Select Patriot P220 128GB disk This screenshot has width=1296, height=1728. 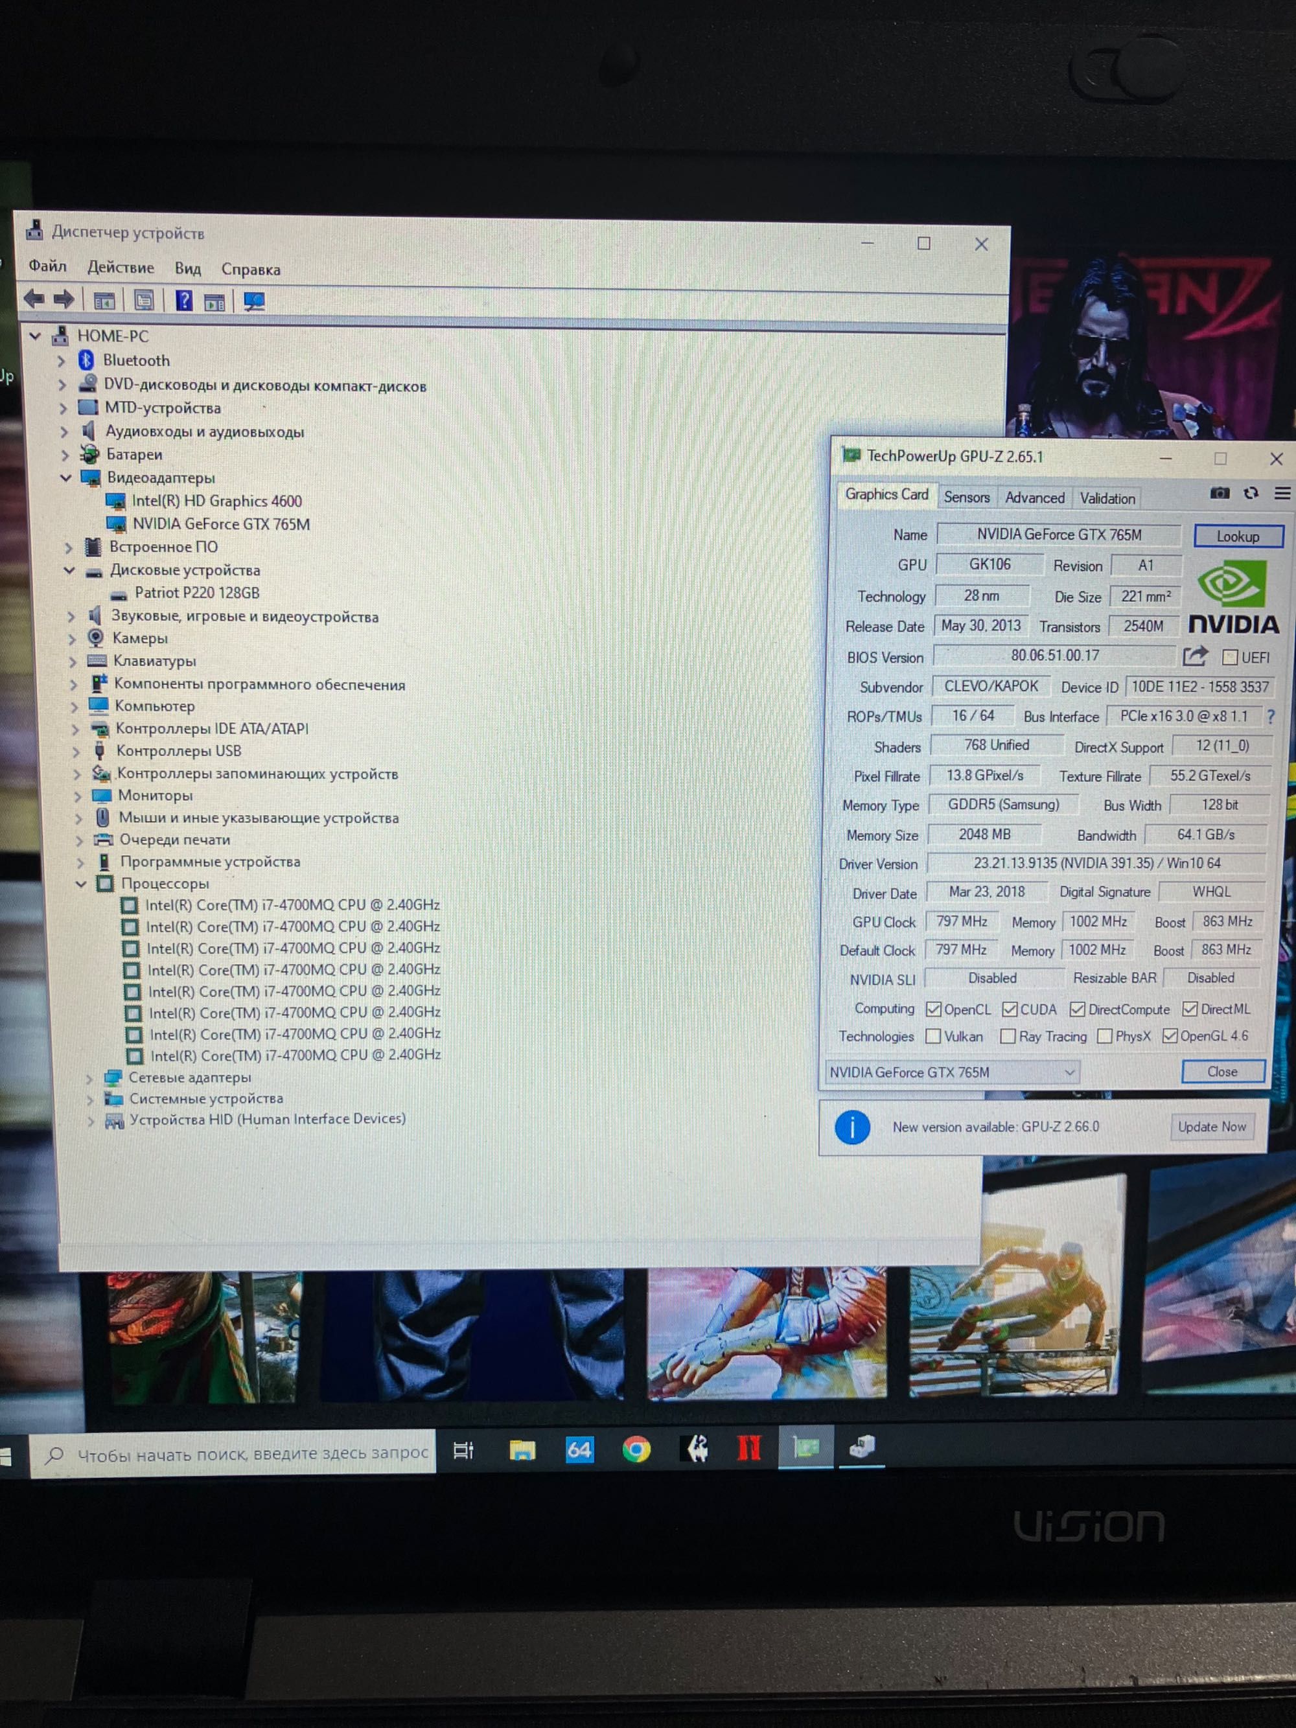point(197,593)
